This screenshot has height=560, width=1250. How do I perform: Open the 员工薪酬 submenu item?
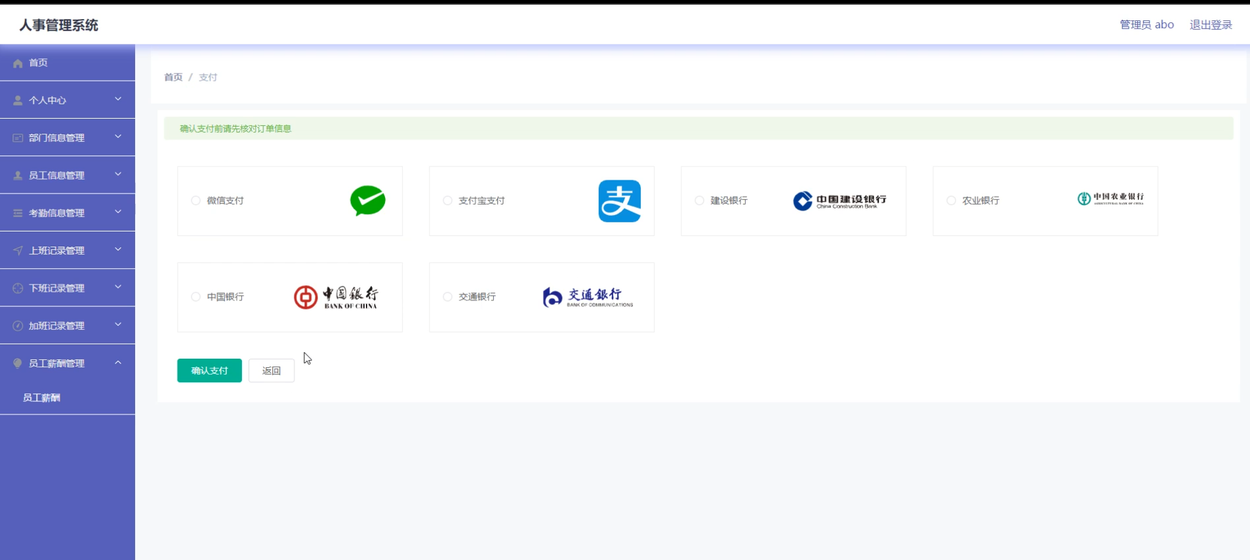coord(41,398)
